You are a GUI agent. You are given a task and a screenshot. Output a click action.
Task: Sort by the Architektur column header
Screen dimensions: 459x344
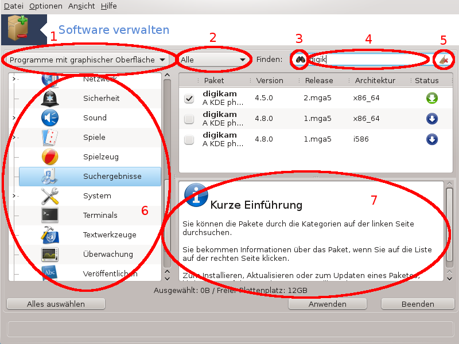pos(375,80)
